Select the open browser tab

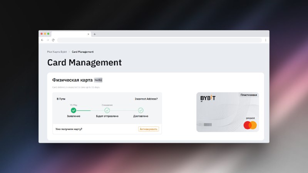71,34
